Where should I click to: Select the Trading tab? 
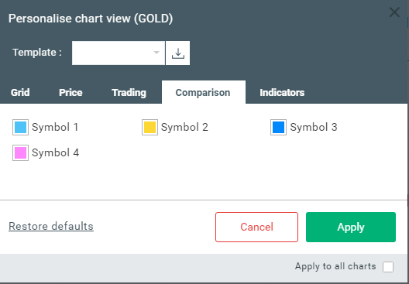tap(129, 93)
